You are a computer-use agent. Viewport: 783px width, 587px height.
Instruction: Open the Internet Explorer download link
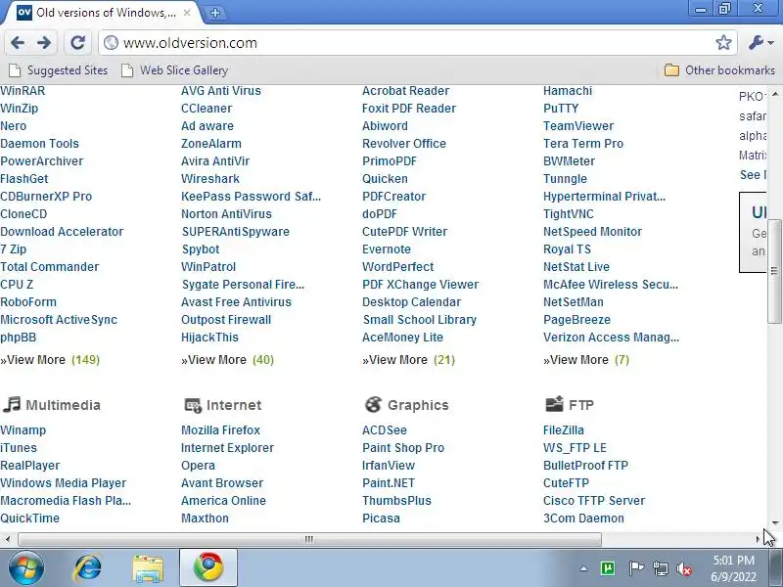point(227,448)
